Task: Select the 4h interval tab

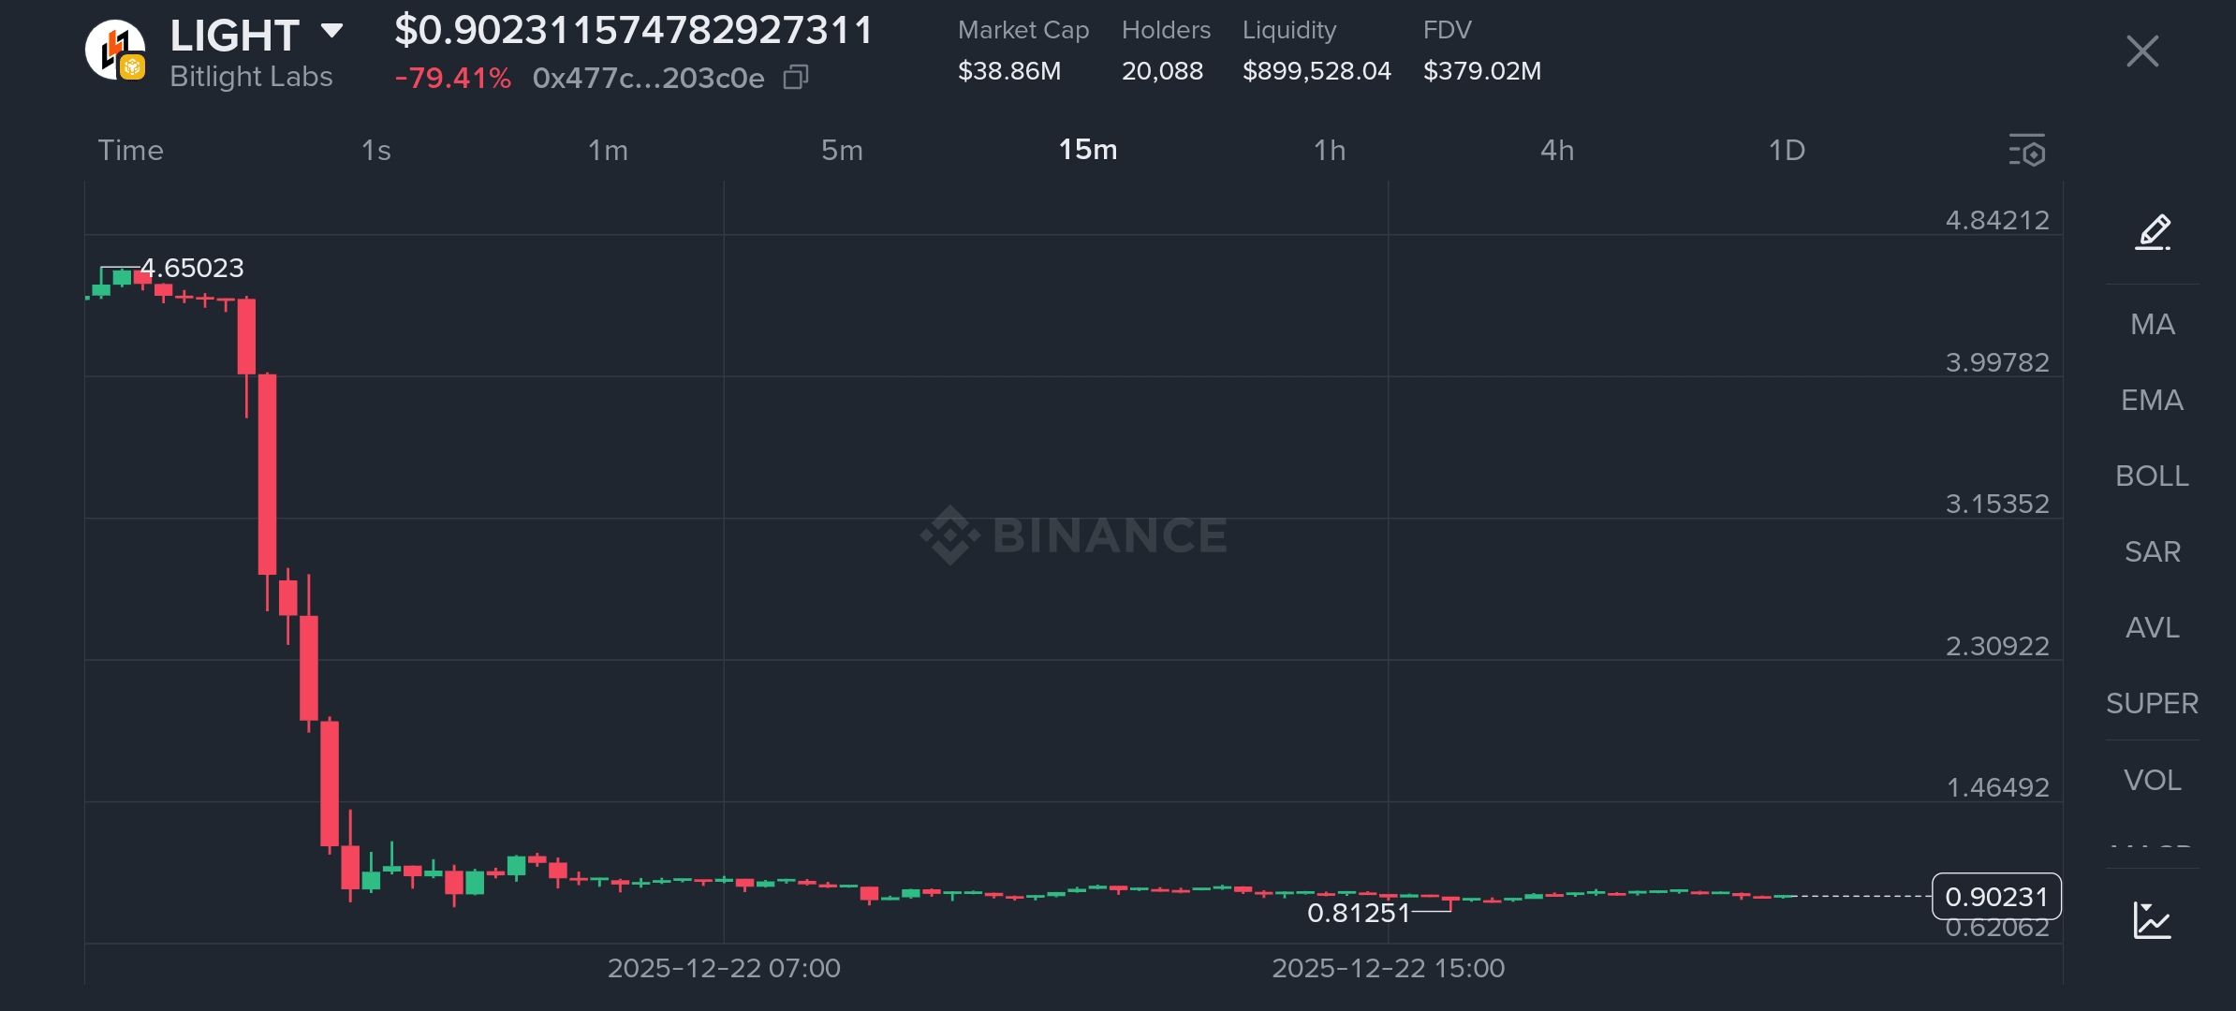Action: pyautogui.click(x=1557, y=150)
